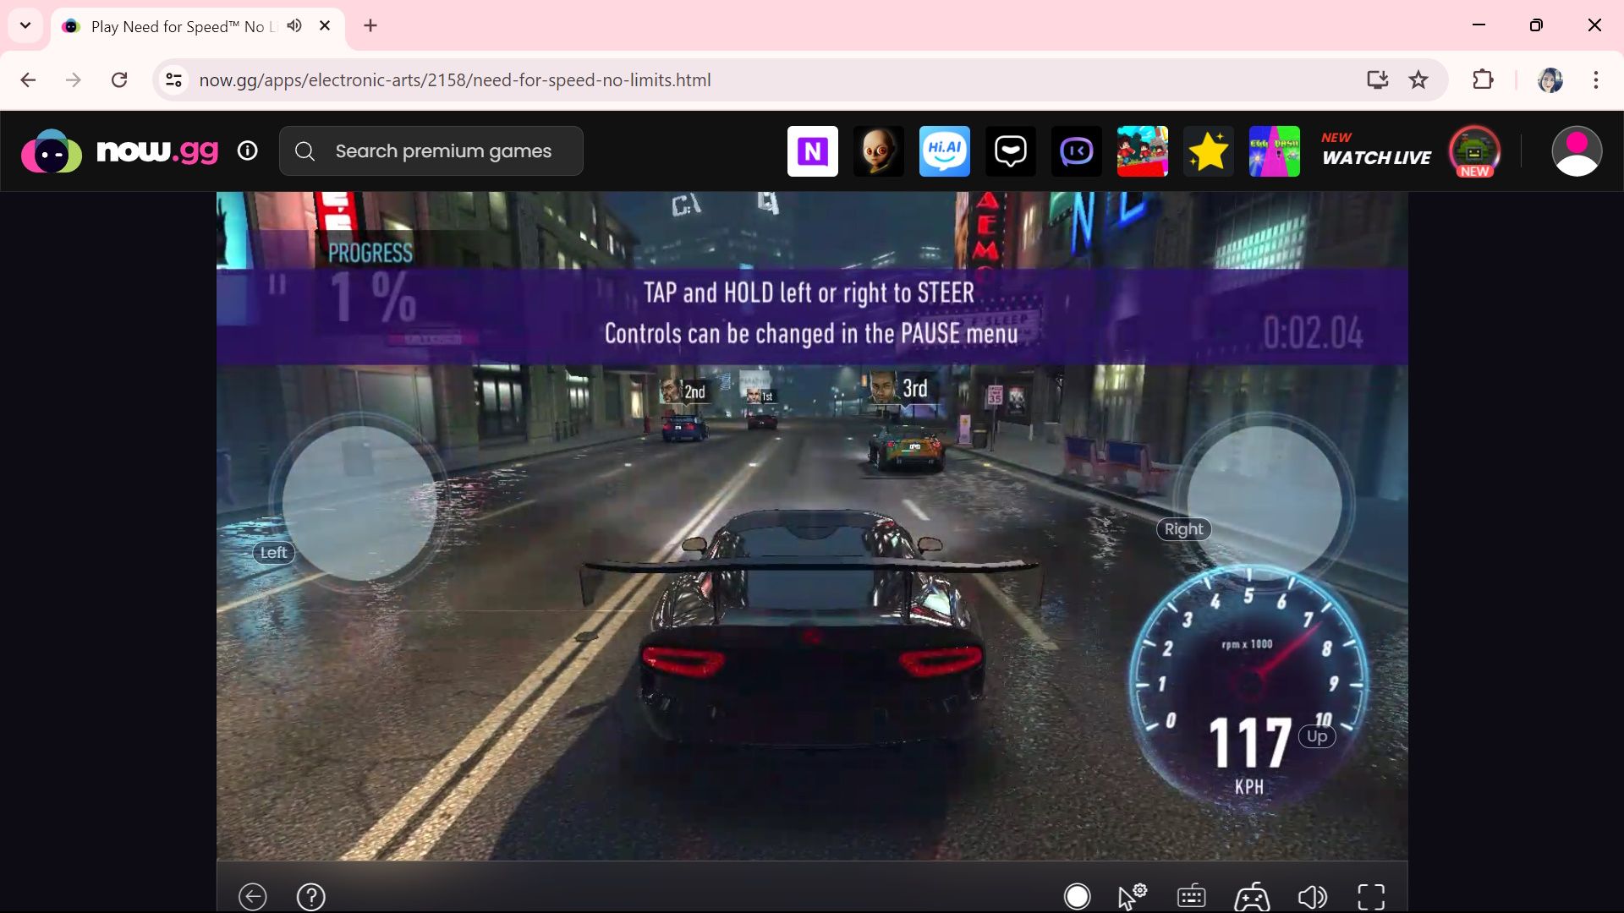This screenshot has height=913, width=1624.
Task: Open the black chat bubble app shortcut
Action: [1010, 151]
